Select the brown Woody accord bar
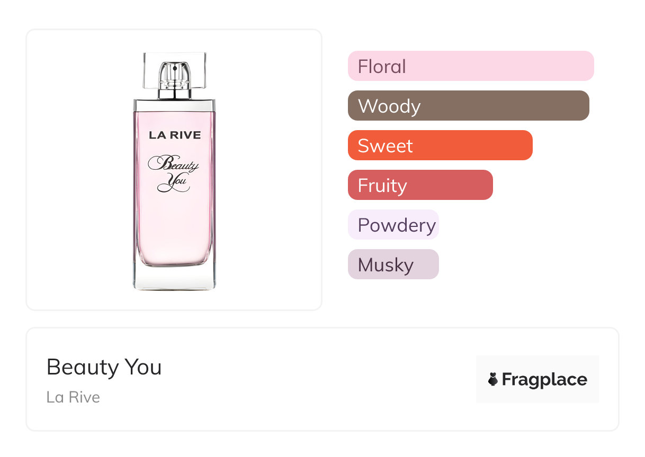The width and height of the screenshot is (645, 457). 468,106
